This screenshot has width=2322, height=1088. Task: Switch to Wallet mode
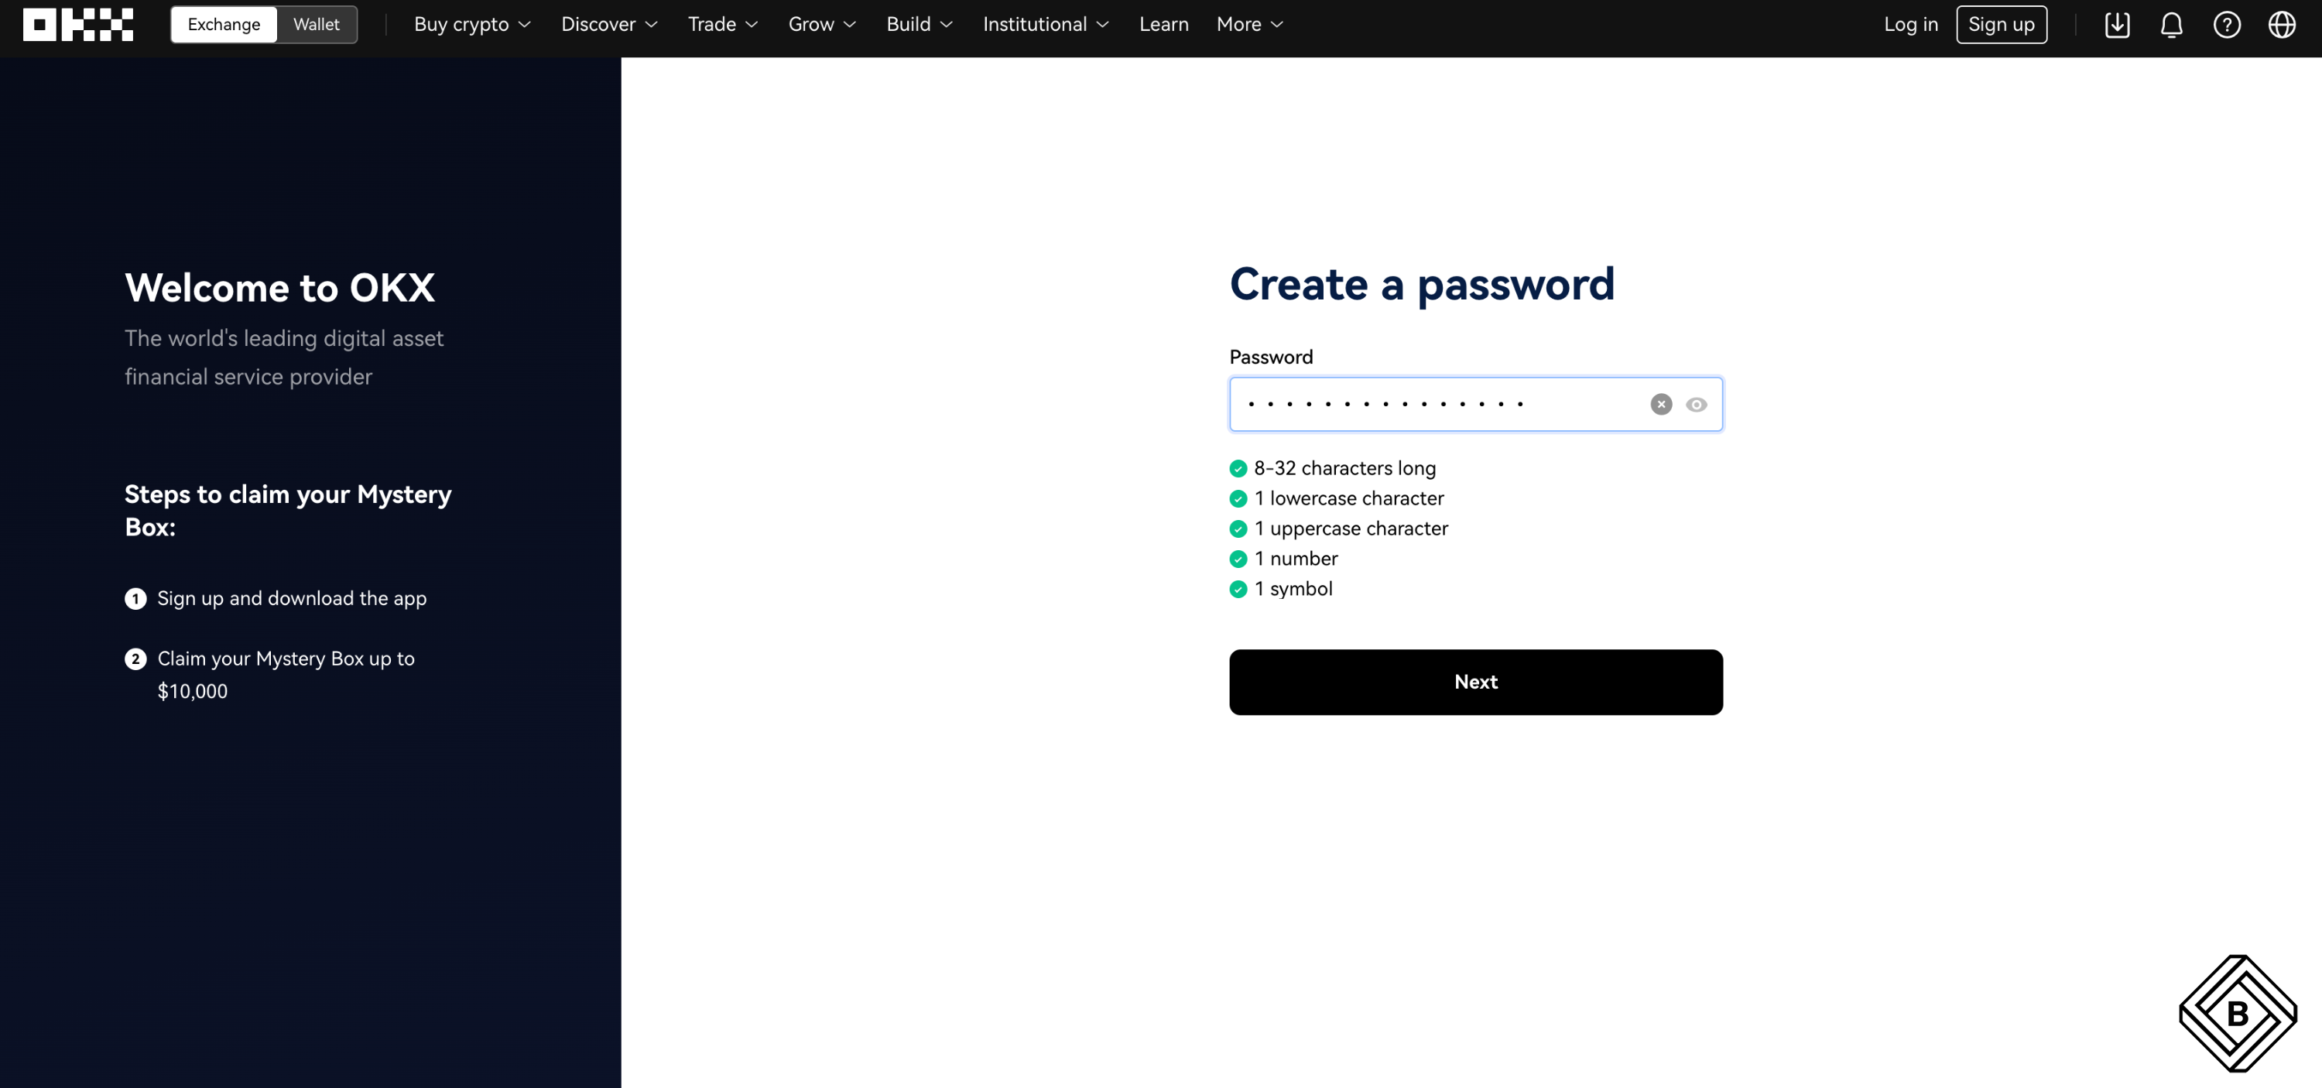(317, 24)
